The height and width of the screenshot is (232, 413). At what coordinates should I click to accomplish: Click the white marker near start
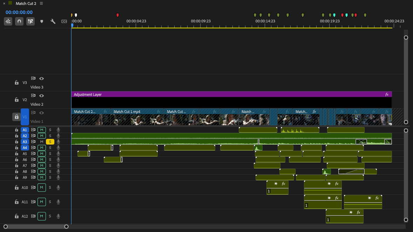tap(76, 15)
